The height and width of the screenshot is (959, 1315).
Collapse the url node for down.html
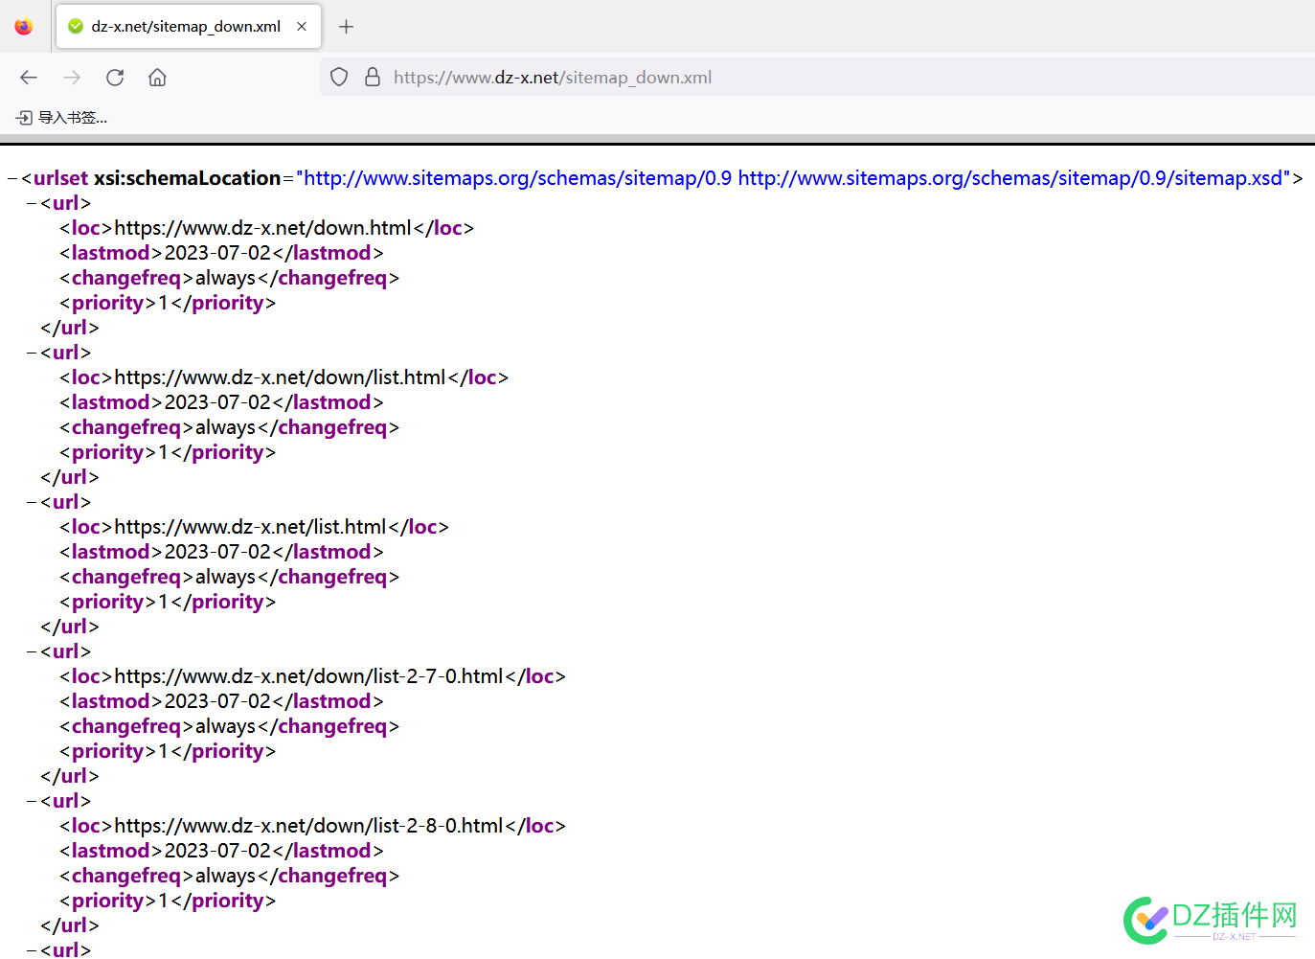32,204
